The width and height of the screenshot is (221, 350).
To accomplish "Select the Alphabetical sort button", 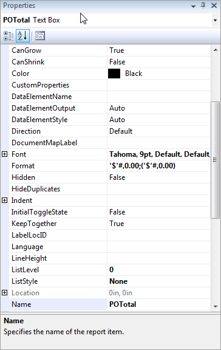I will [x=22, y=36].
